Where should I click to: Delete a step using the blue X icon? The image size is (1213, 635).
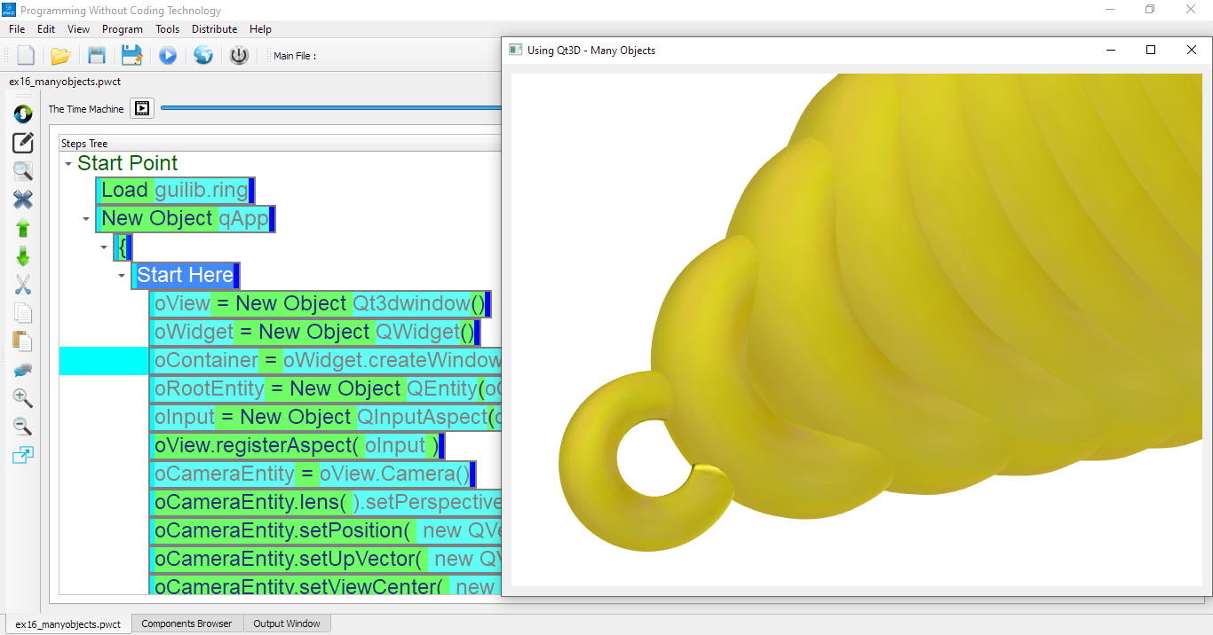pos(23,200)
